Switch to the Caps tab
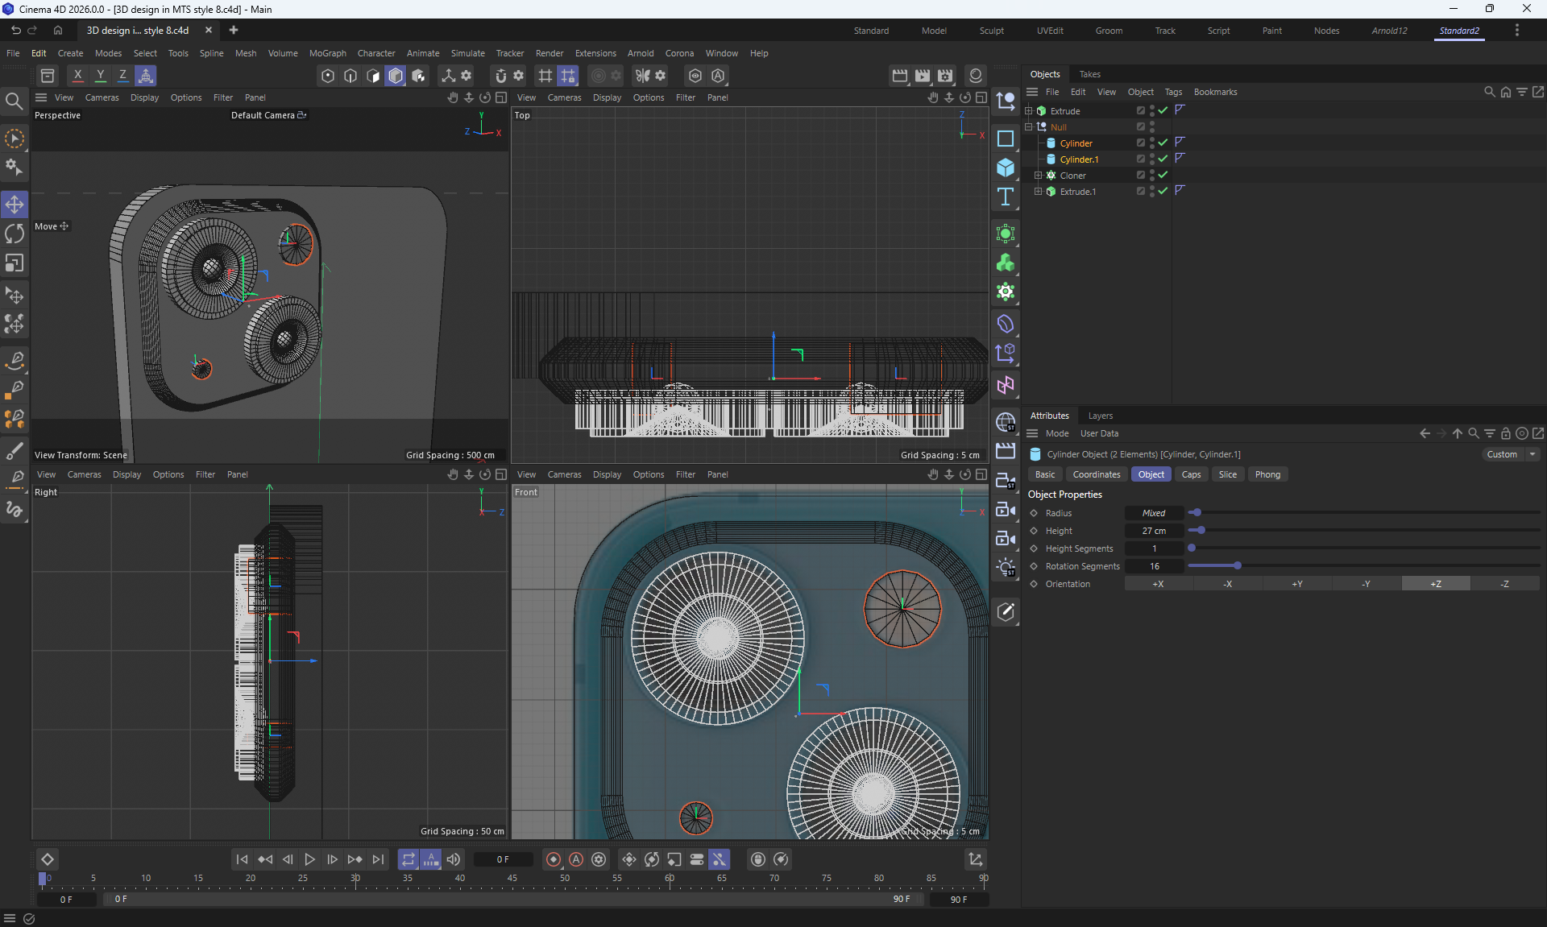The width and height of the screenshot is (1547, 927). pyautogui.click(x=1191, y=474)
